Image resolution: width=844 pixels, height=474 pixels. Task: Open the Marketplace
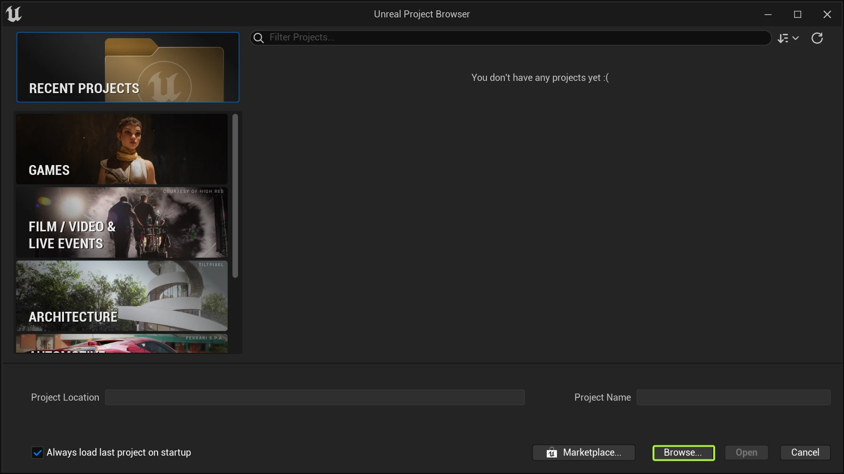[584, 452]
